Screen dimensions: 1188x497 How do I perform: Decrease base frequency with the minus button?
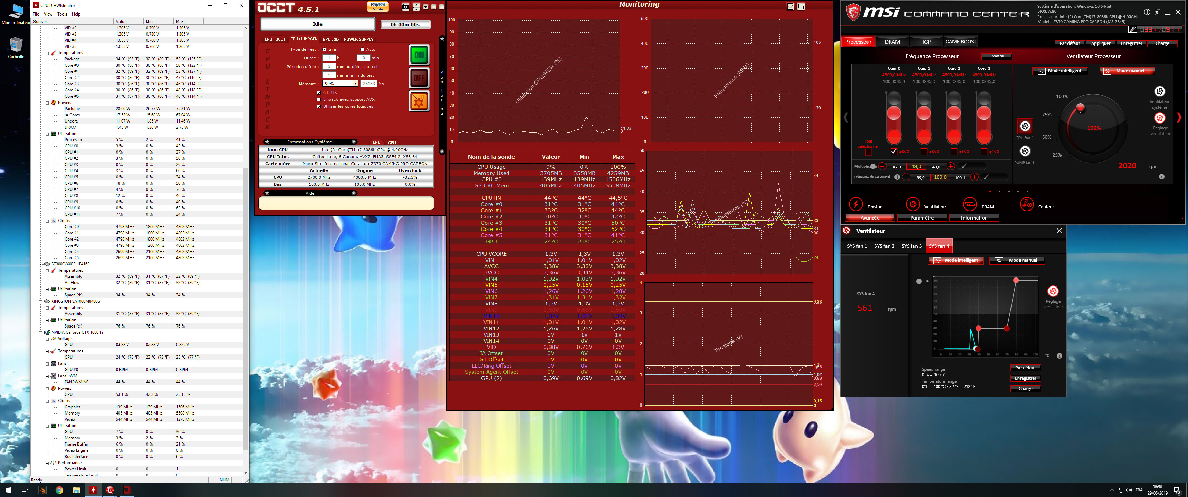pyautogui.click(x=906, y=177)
